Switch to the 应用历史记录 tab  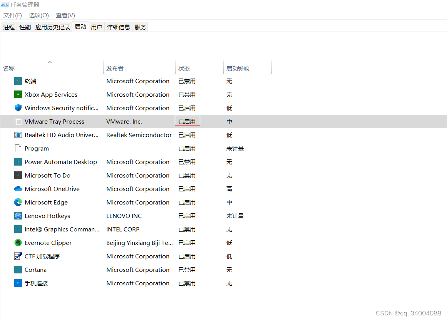point(52,27)
